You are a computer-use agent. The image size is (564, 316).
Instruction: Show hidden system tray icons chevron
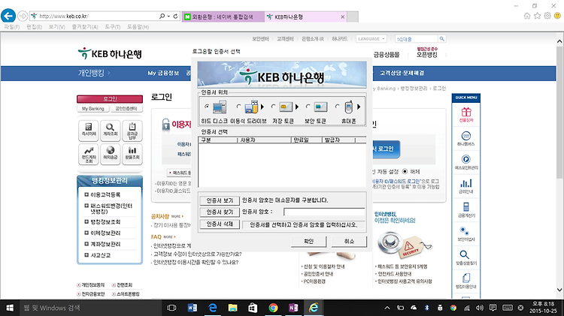click(387, 308)
